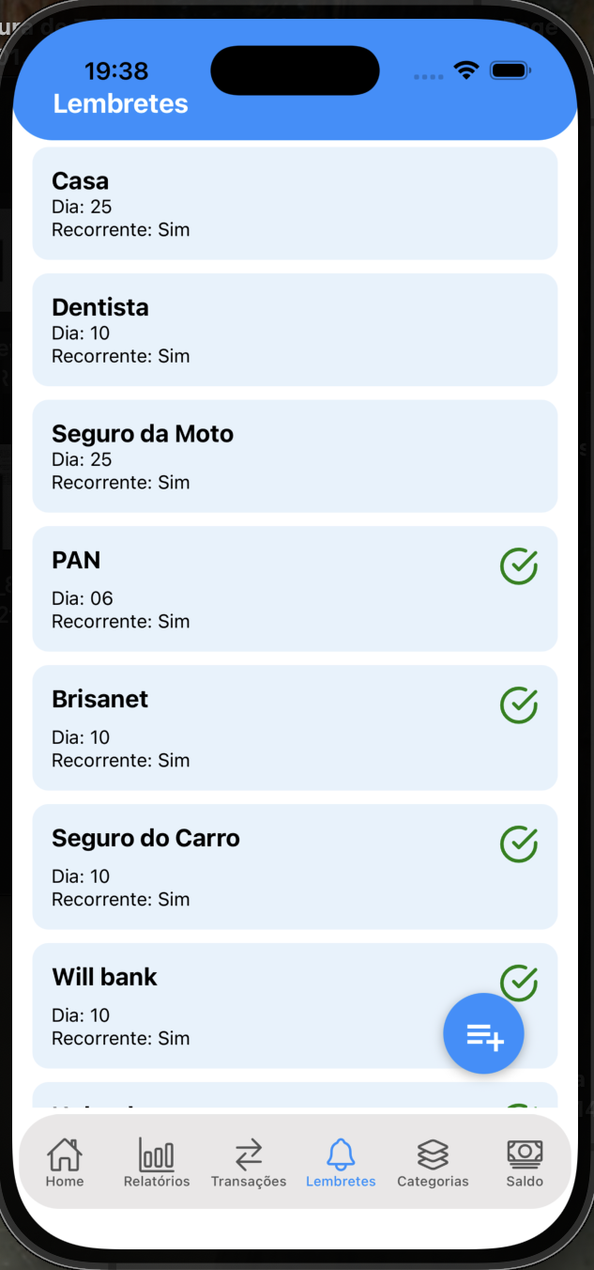Switch to the Relatórios tab label
The image size is (594, 1270).
click(x=157, y=1182)
